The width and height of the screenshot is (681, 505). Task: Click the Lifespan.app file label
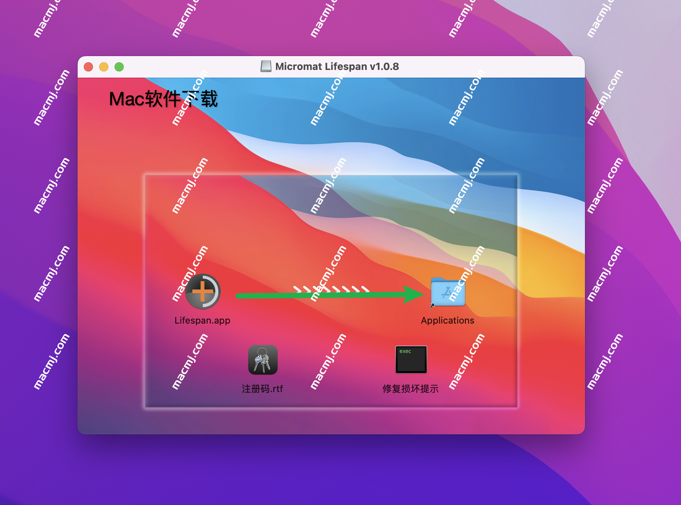click(203, 321)
